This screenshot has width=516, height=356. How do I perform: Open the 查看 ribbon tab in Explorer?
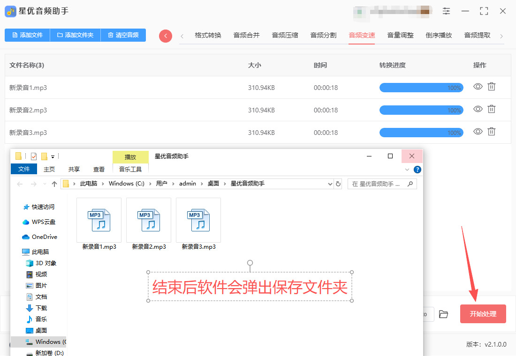pos(99,169)
